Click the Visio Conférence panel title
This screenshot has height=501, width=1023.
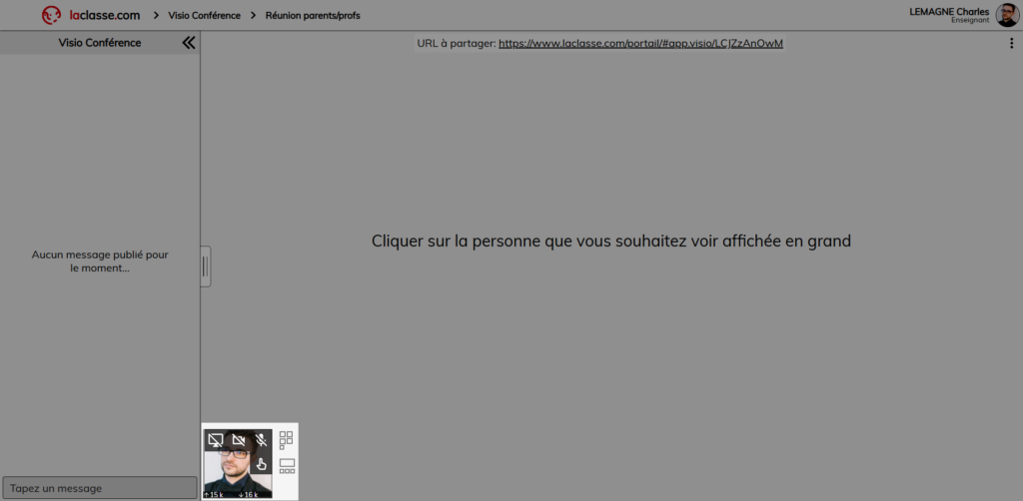coord(100,43)
